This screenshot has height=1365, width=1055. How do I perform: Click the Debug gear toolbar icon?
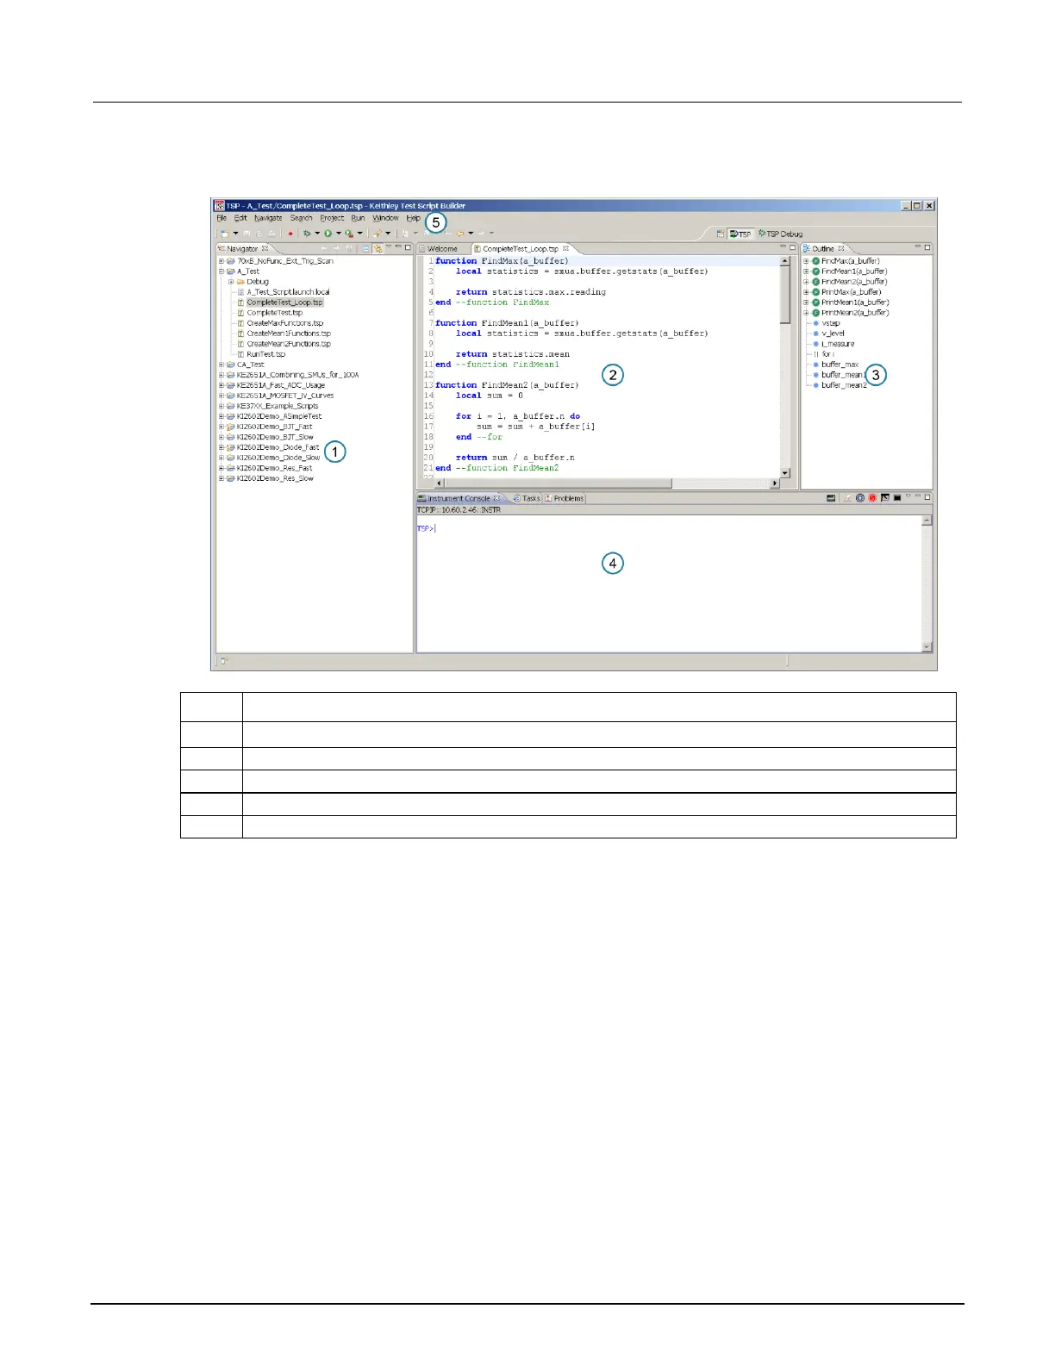307,234
